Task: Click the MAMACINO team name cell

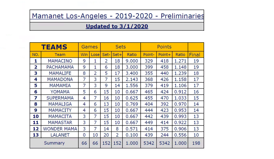Action: coord(60,61)
